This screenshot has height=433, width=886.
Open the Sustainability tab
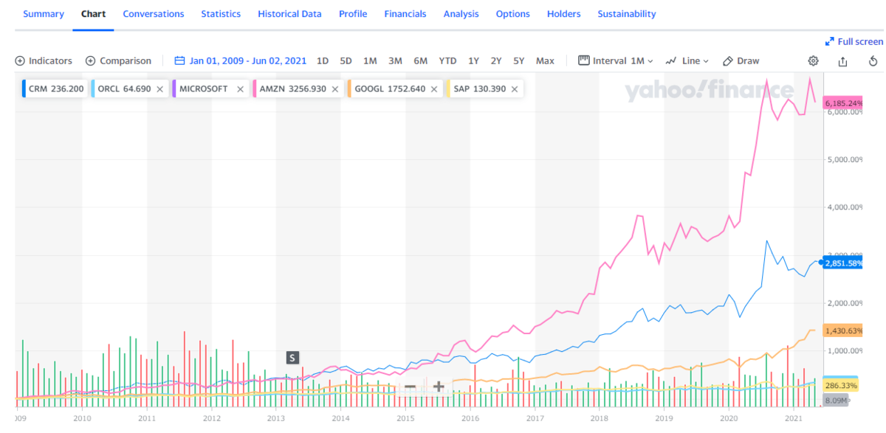click(x=627, y=14)
